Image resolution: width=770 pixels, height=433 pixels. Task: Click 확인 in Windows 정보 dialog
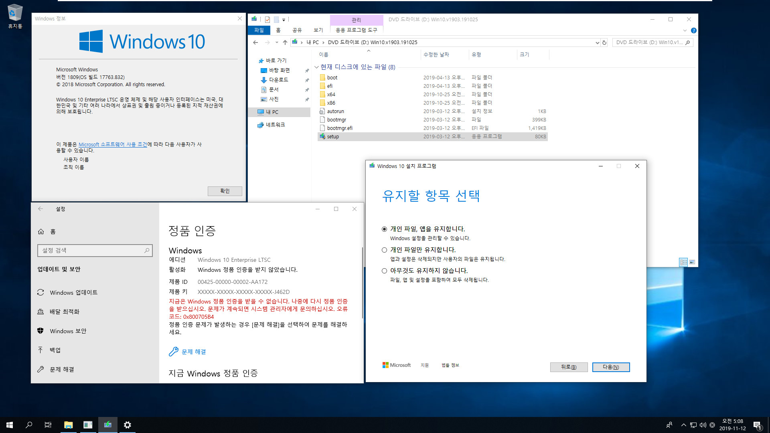225,191
